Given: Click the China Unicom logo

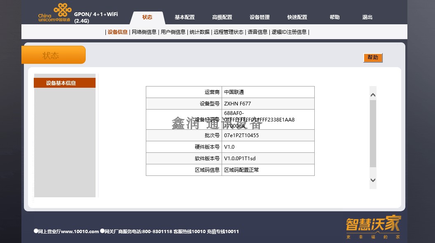Looking at the screenshot, I should (x=55, y=12).
